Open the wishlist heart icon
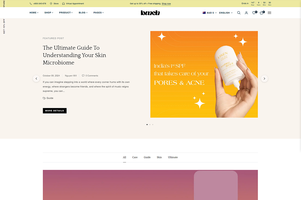301x200 pixels. click(254, 13)
